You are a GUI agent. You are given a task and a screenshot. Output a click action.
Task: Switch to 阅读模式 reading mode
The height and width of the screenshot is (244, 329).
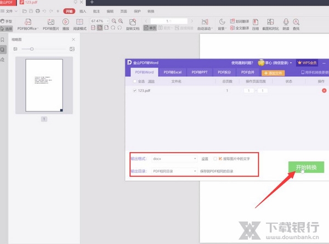click(x=80, y=25)
